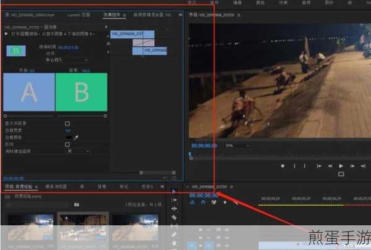Screen dimensions: 371x250
Task: Click the Add Marker button in Program Monitor
Action: 283,166
